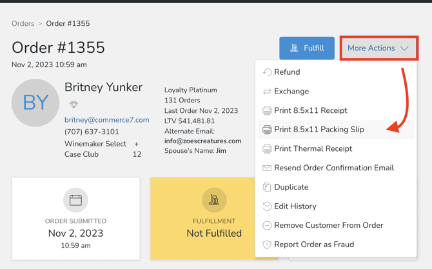
Task: Click the envelope icon for resend email
Action: (x=267, y=168)
